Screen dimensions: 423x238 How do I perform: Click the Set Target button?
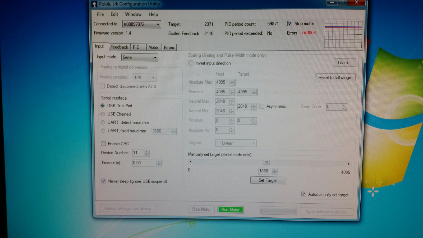pos(268,180)
